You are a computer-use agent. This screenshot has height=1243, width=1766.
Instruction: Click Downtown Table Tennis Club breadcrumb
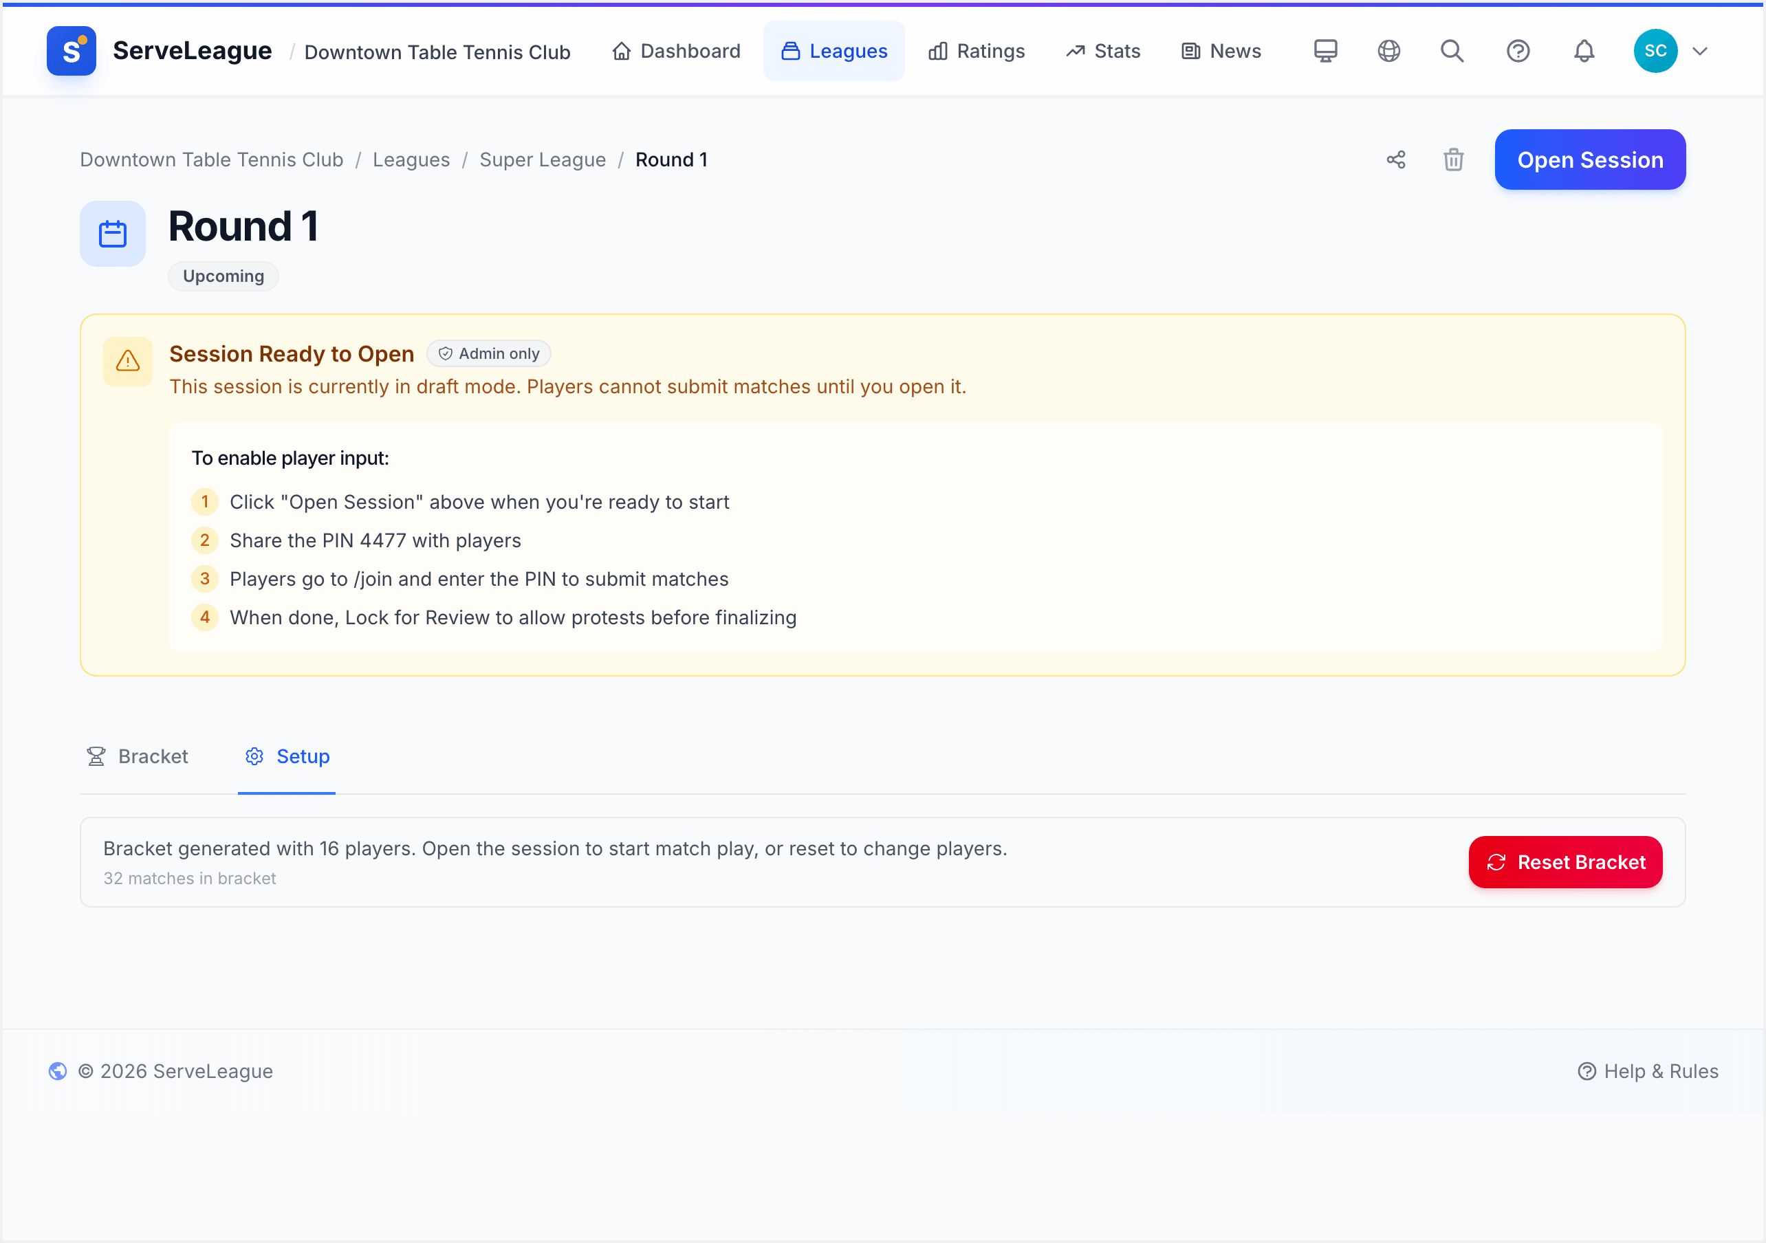(212, 159)
